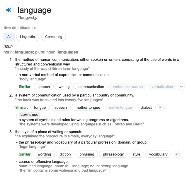Click 'See definitions in:' label
Screen dimensions: 187x176
coord(20,27)
